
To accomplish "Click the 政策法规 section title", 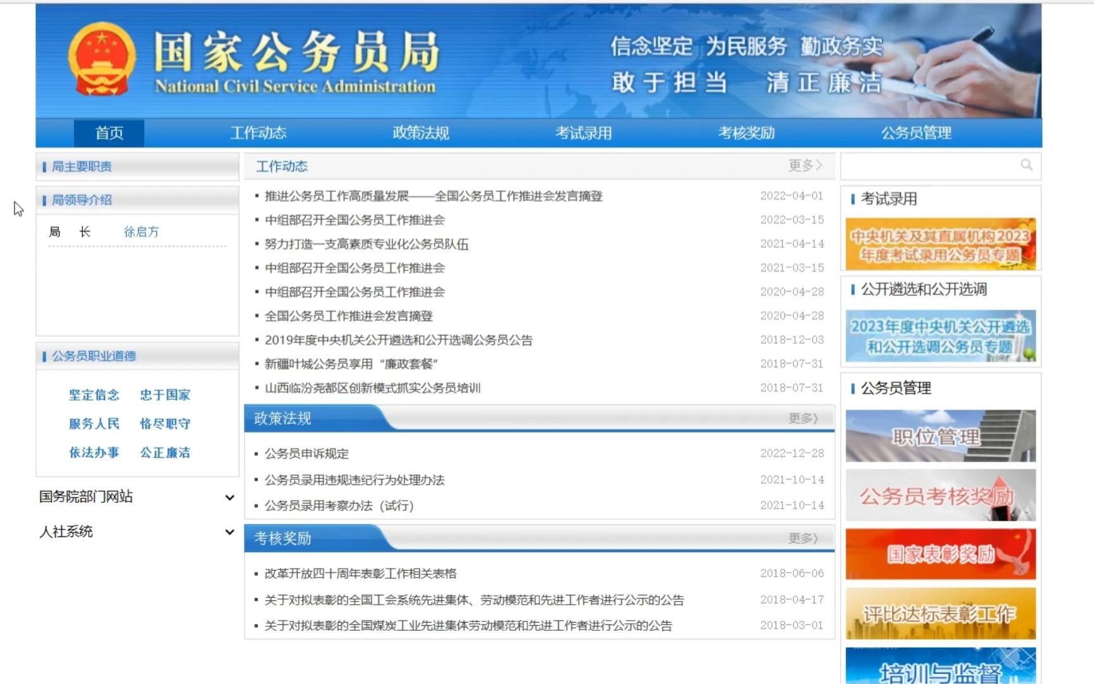I will point(282,419).
